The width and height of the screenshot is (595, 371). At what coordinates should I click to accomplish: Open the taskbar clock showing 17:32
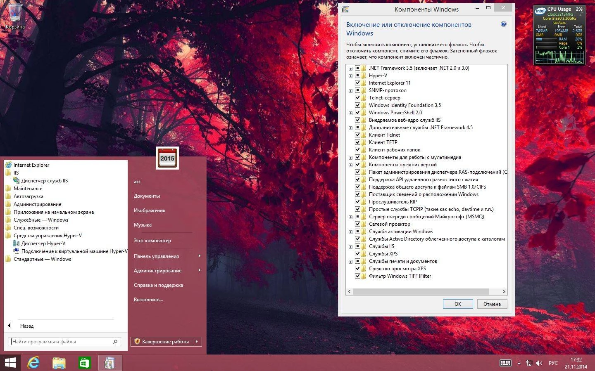[x=576, y=363]
